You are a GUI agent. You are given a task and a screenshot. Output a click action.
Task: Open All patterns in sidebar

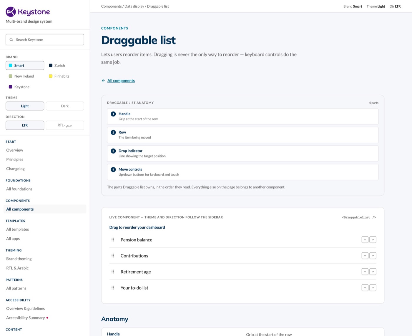(x=16, y=288)
